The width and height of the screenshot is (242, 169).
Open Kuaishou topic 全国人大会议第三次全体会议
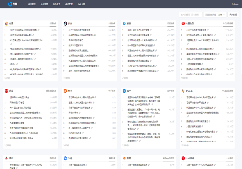pos(80,103)
